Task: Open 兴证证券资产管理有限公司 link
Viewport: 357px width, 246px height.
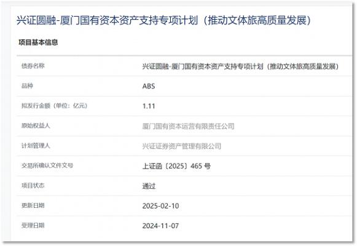Action: pos(182,146)
